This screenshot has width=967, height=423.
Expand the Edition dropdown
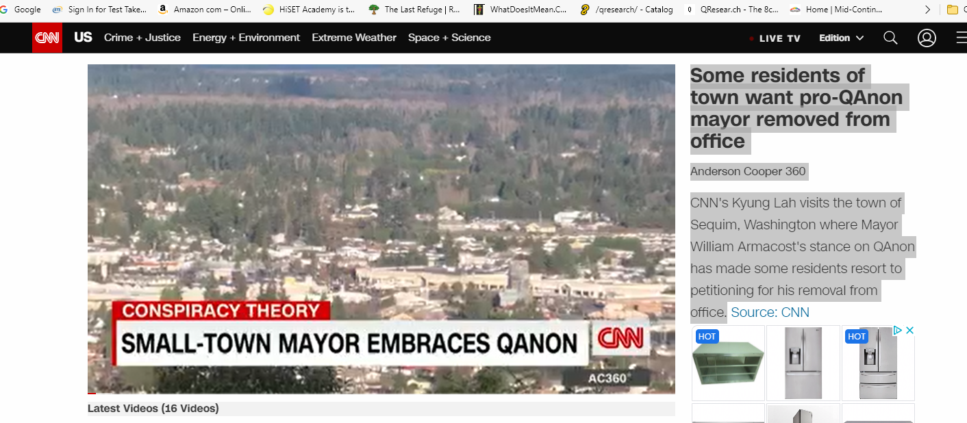pos(842,38)
